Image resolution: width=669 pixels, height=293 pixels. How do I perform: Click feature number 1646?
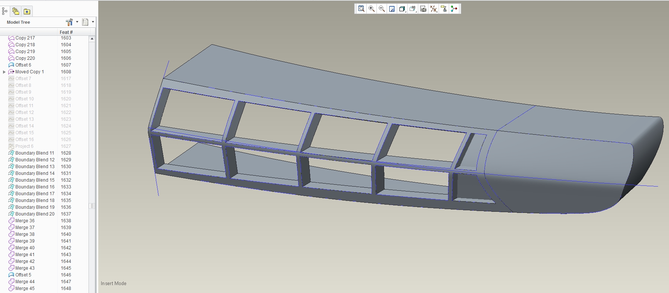coord(66,275)
